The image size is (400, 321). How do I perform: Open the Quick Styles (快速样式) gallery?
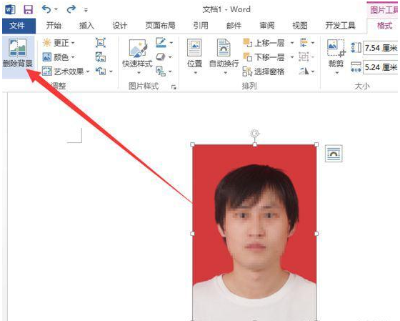(137, 56)
